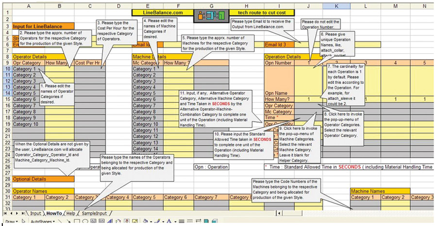
Task: Click Insert Picture from File icon
Action: click(135, 221)
